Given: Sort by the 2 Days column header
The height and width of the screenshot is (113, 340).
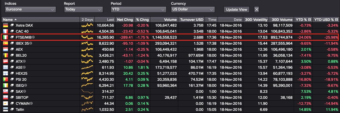Looking at the screenshot, I should (x=87, y=20).
